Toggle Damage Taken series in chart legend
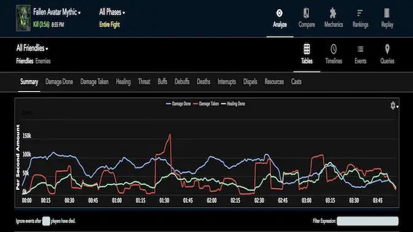 pos(206,104)
